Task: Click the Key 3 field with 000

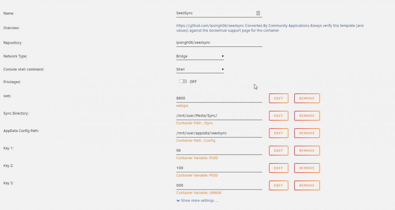Action: pyautogui.click(x=219, y=186)
